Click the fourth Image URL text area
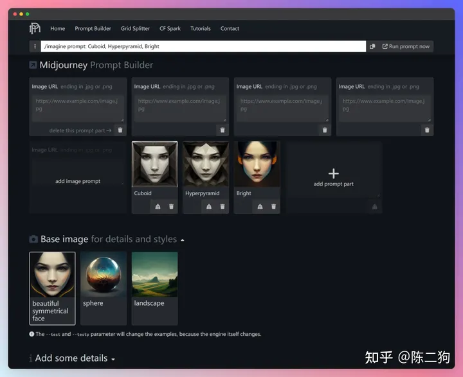The height and width of the screenshot is (377, 463). coord(385,109)
